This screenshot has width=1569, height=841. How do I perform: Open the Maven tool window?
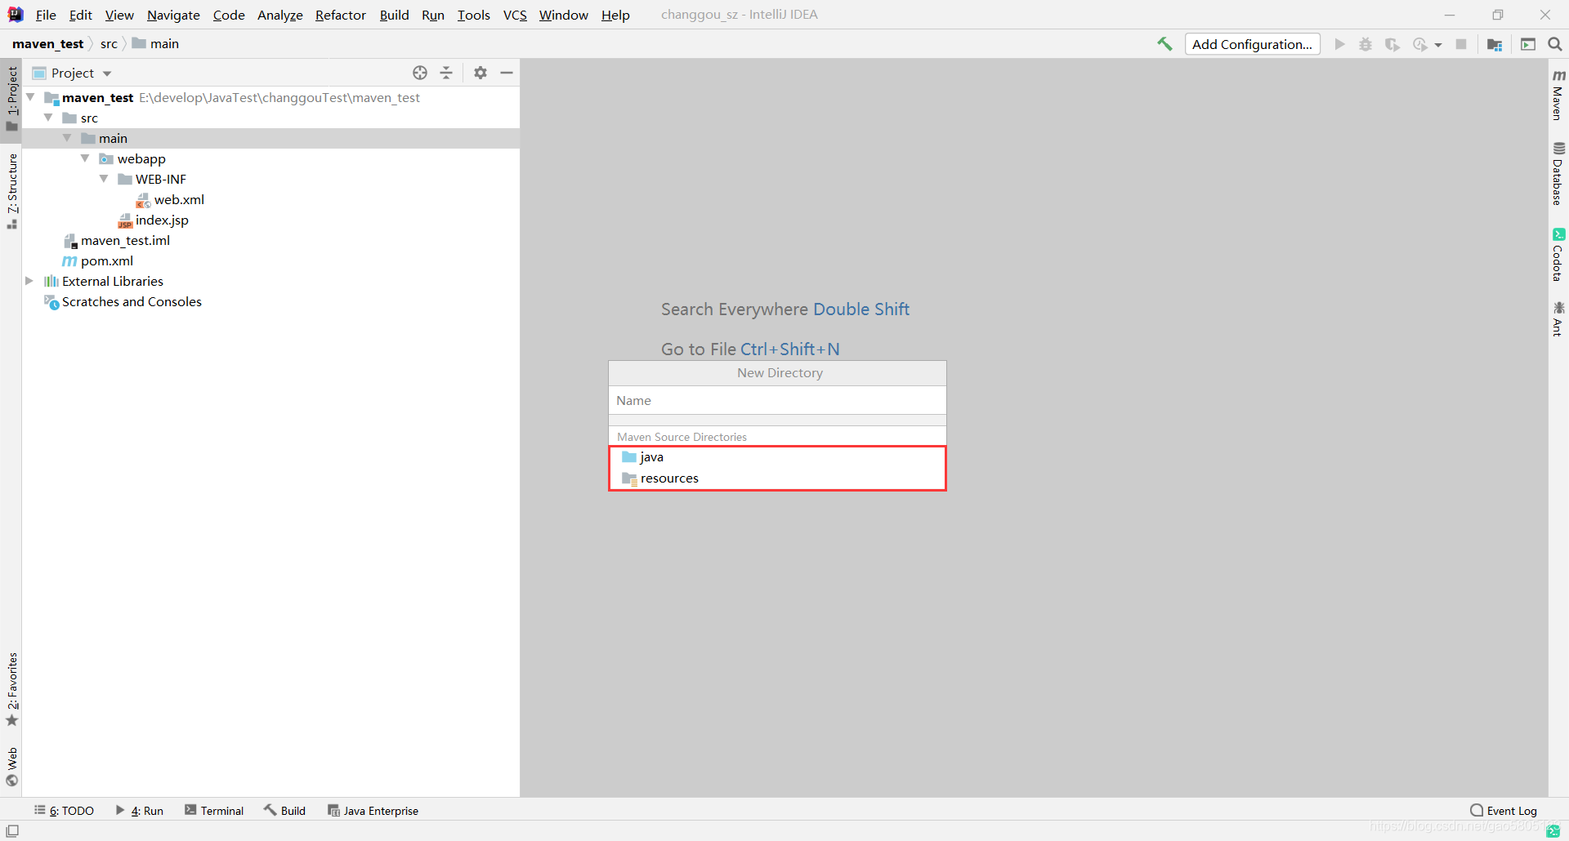point(1558,95)
